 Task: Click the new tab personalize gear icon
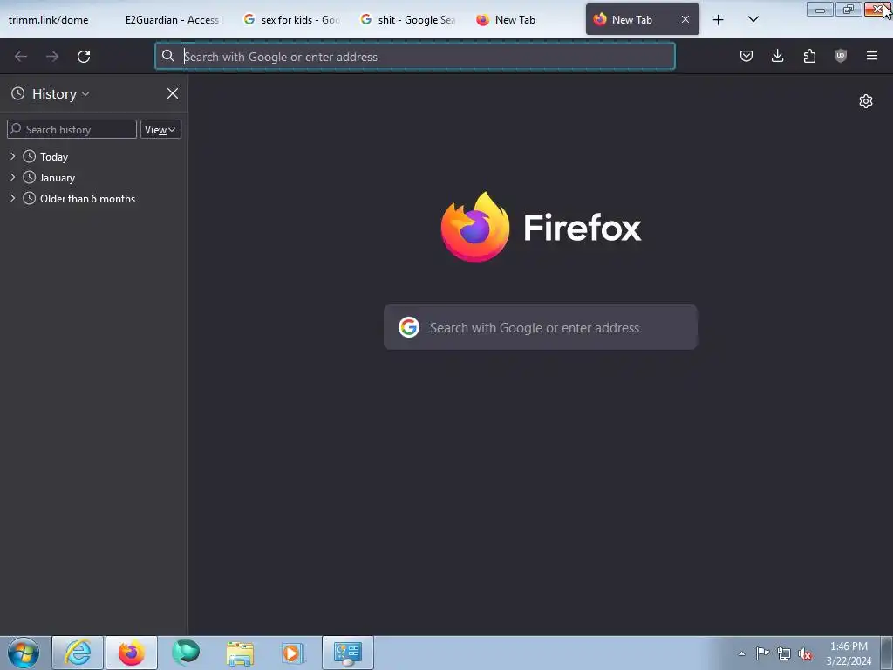click(x=866, y=101)
